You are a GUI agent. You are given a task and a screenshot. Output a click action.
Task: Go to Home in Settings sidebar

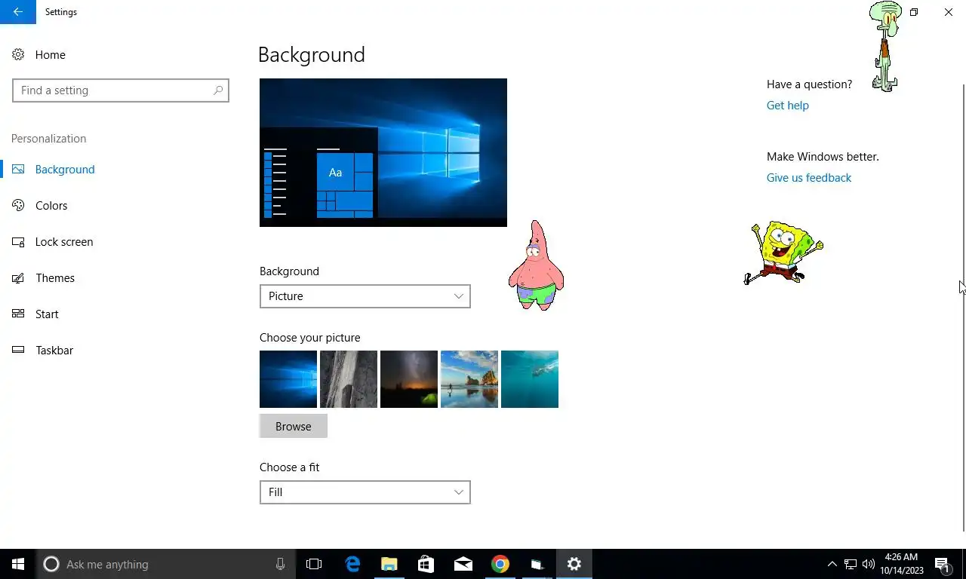[51, 55]
